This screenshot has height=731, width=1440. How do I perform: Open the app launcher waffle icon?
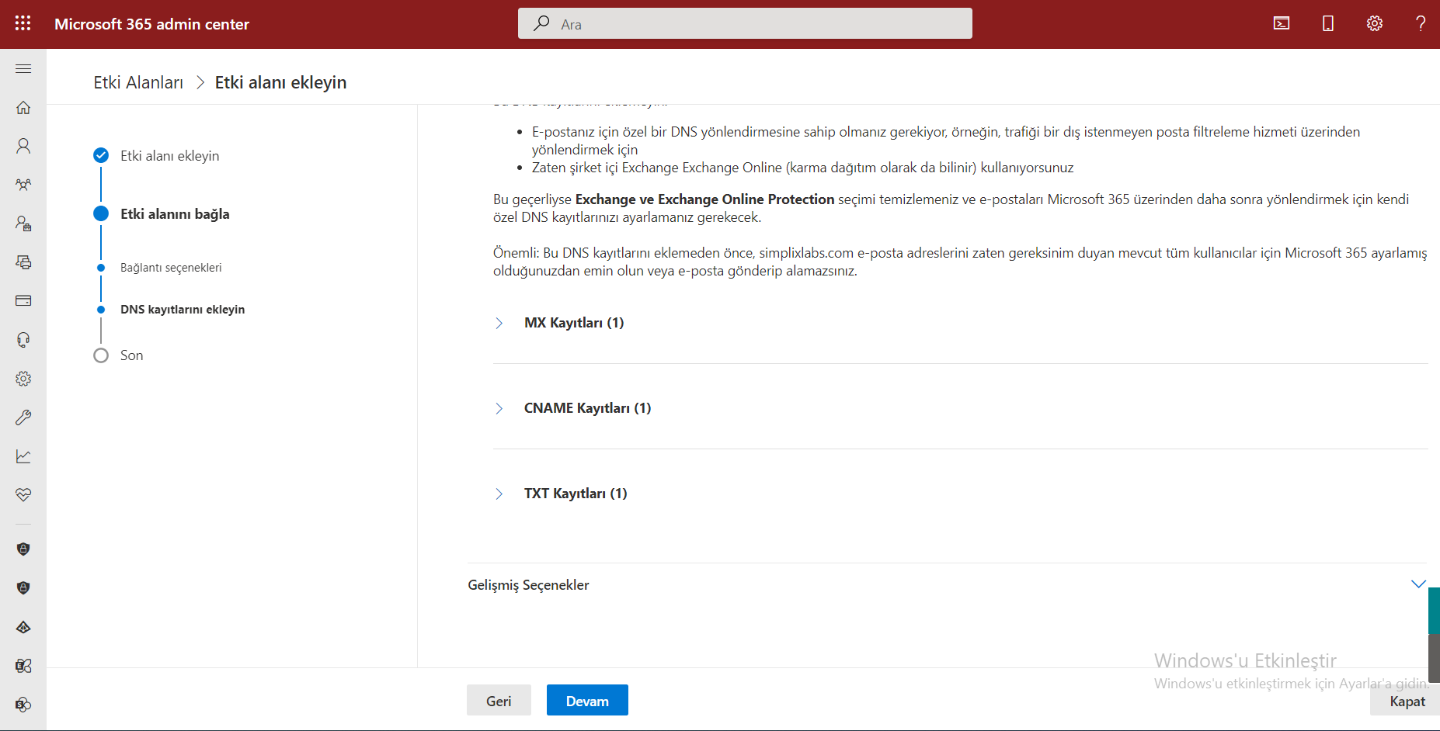[23, 23]
